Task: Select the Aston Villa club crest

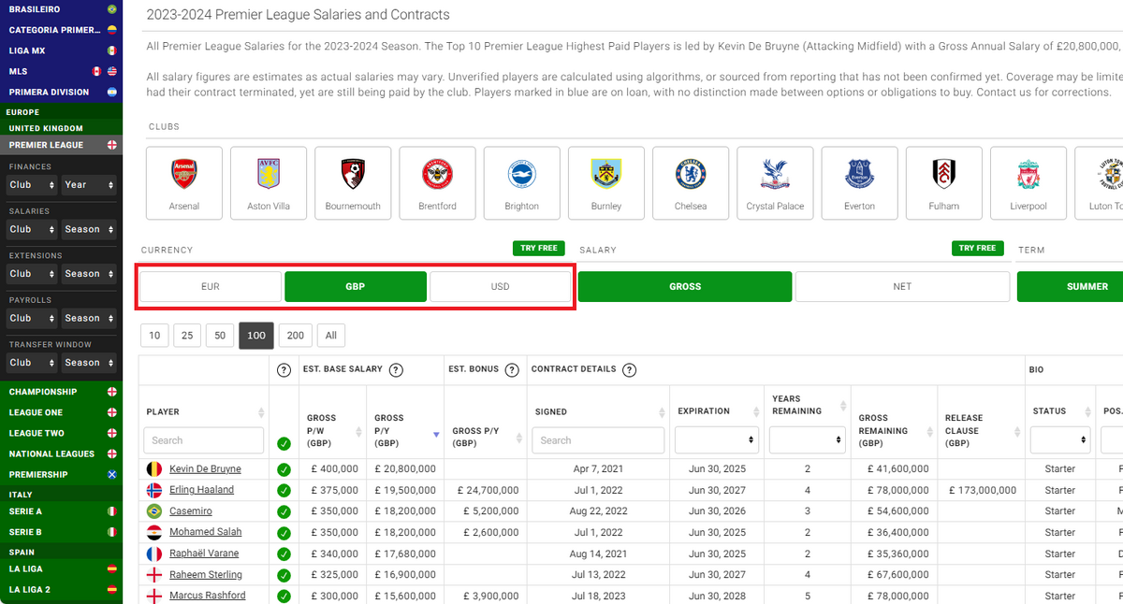Action: tap(269, 182)
